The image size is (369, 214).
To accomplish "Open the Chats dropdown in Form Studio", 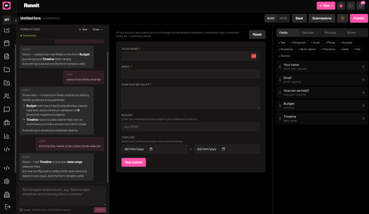I will tap(98, 29).
